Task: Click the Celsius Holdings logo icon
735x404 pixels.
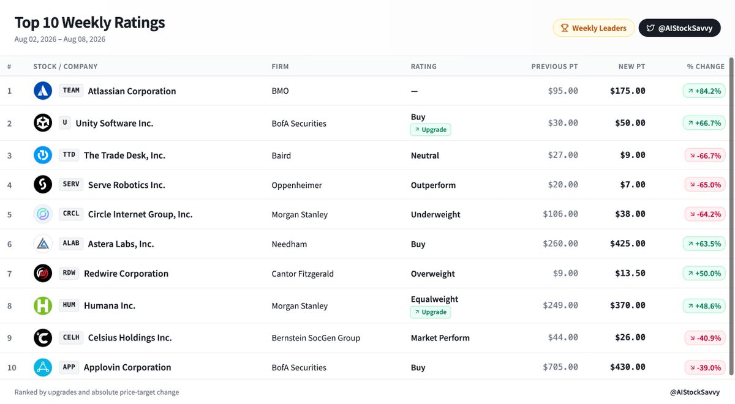Action: click(43, 337)
